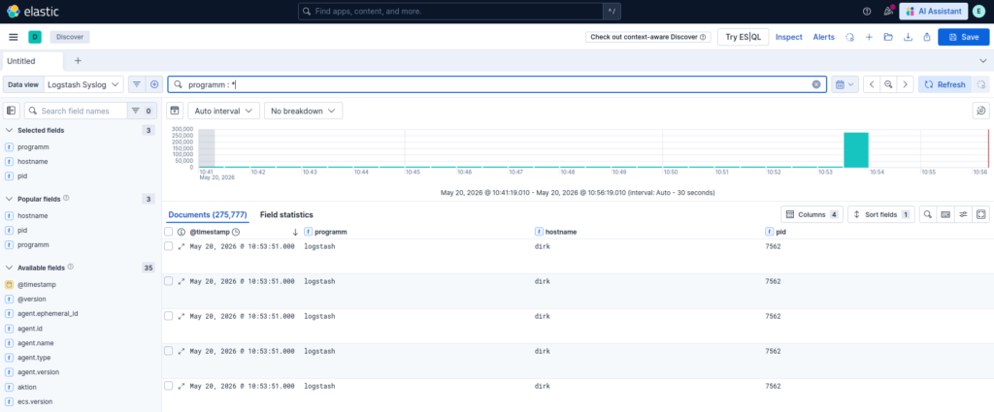The width and height of the screenshot is (994, 412).
Task: Toggle the chart visibility icon
Action: click(x=175, y=111)
